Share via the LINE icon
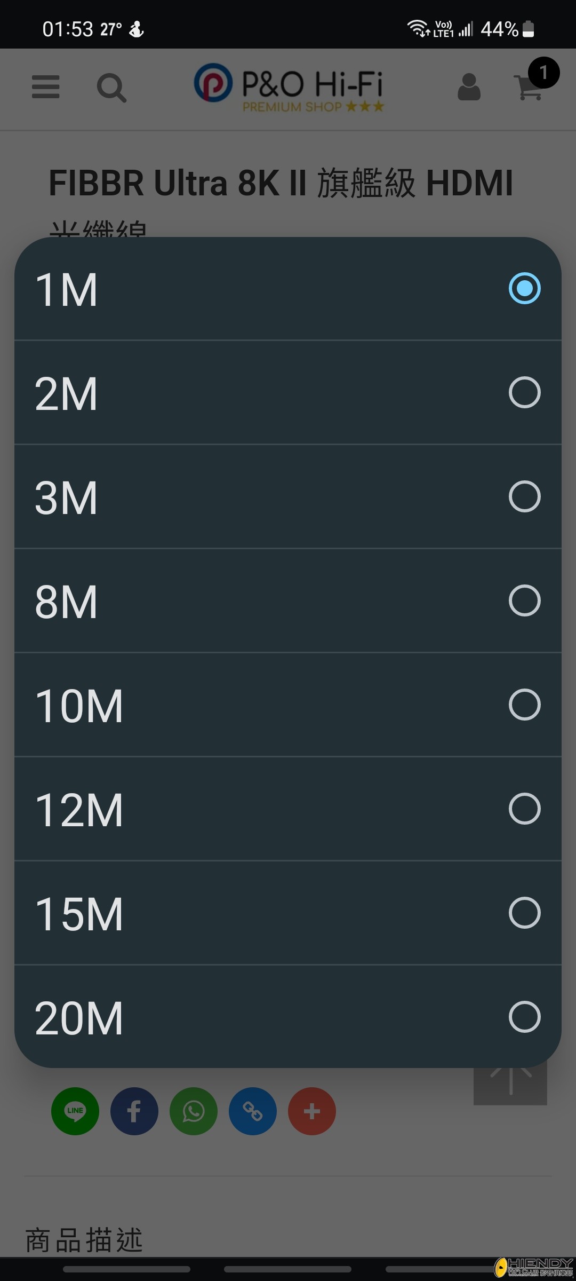This screenshot has height=1281, width=576. [x=75, y=1111]
